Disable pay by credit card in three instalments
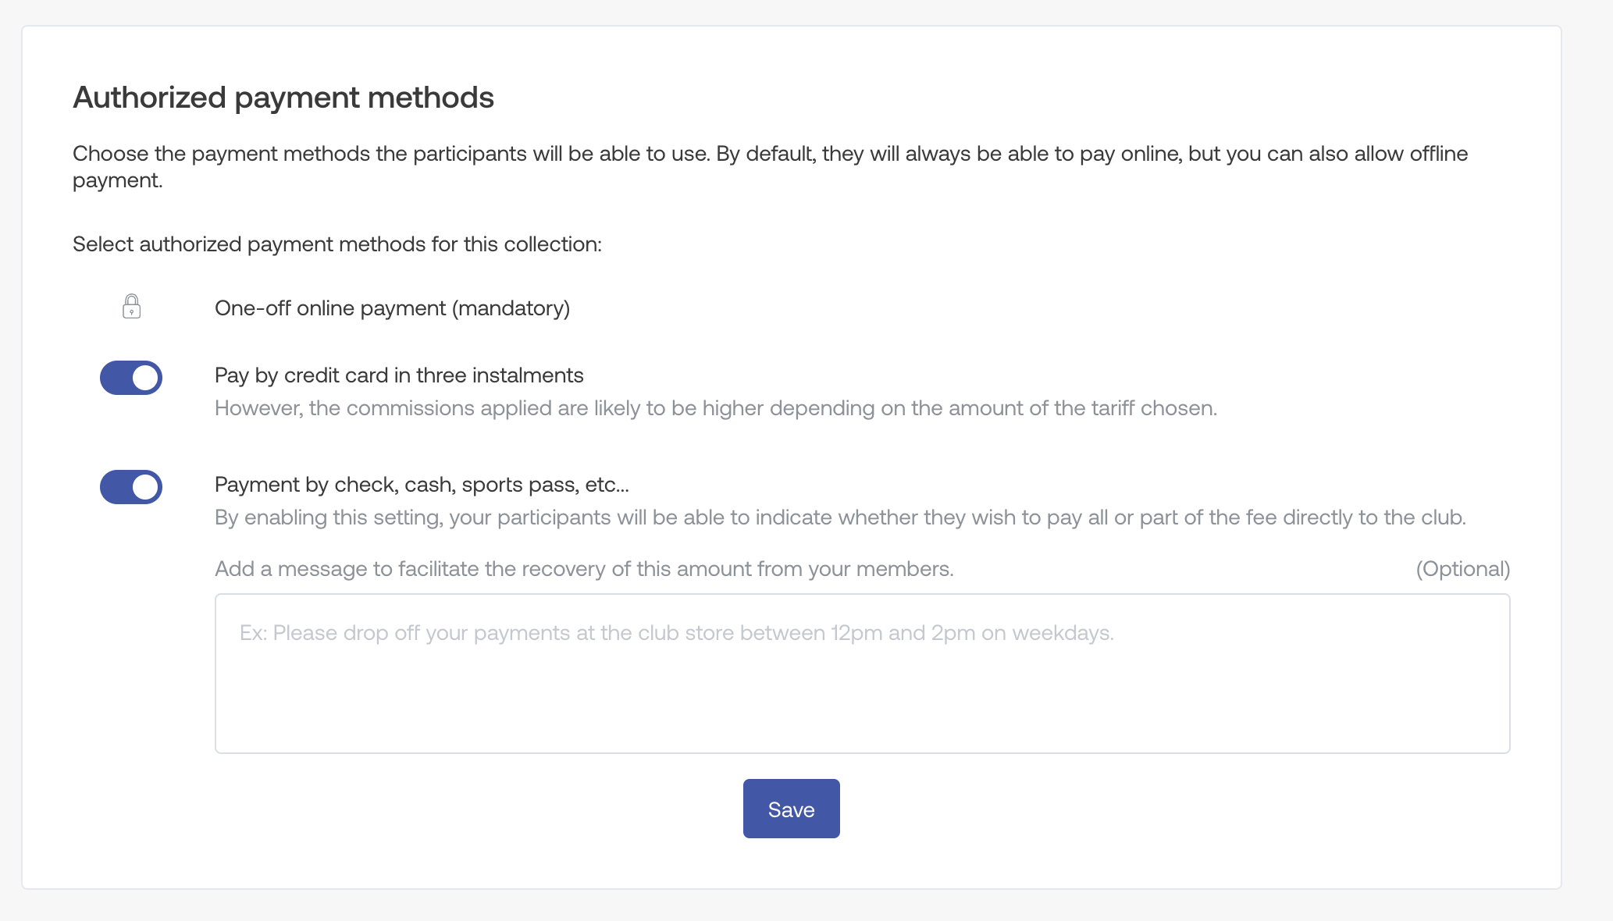Image resolution: width=1613 pixels, height=921 pixels. 131,378
